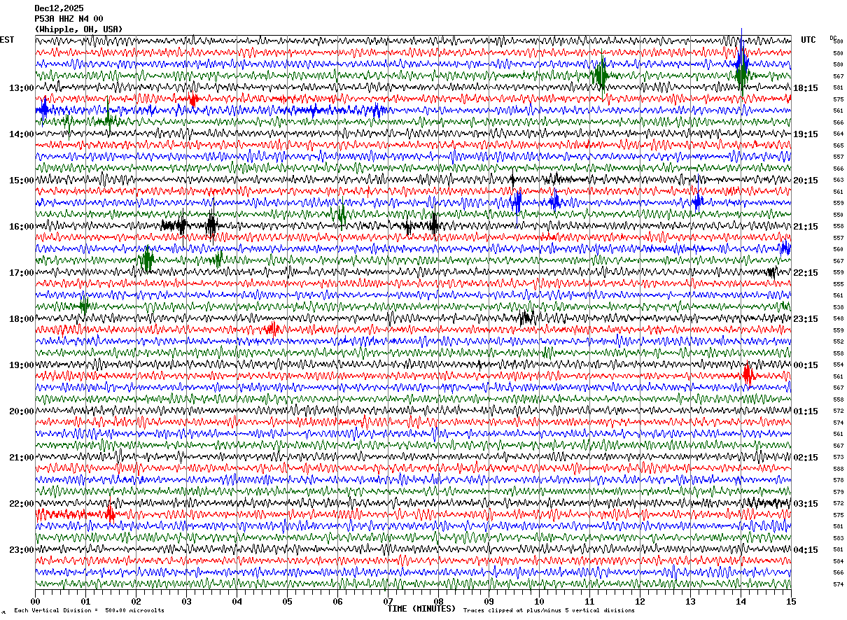Select the 23:00 EST time label
The height and width of the screenshot is (620, 847).
tap(21, 550)
